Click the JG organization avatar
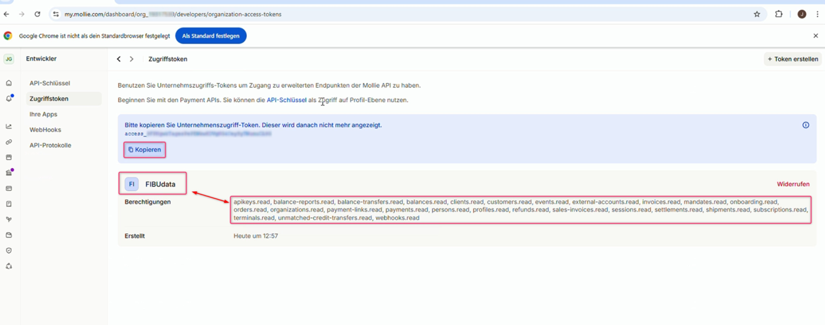The image size is (825, 325). [x=9, y=59]
